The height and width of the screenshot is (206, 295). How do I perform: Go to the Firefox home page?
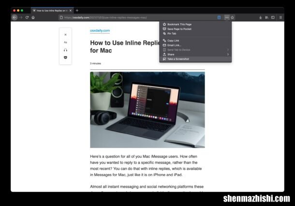pyautogui.click(x=33, y=17)
